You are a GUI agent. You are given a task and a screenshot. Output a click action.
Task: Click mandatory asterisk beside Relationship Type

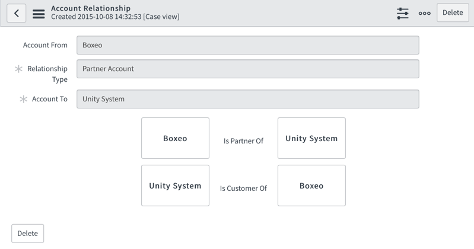pyautogui.click(x=19, y=69)
